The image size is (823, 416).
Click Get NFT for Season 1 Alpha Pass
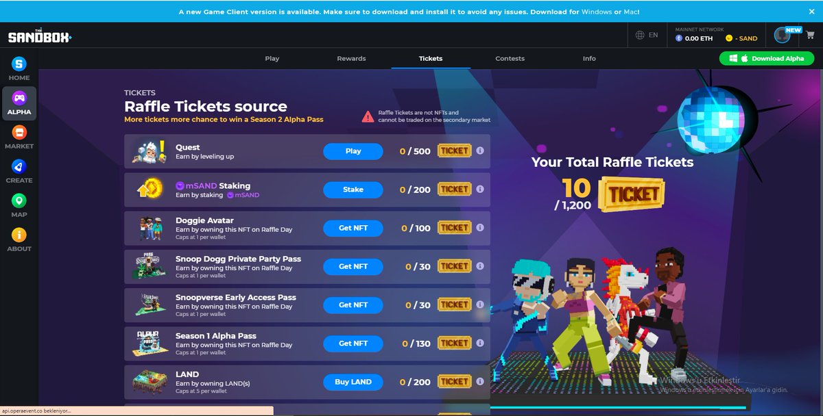click(x=353, y=343)
